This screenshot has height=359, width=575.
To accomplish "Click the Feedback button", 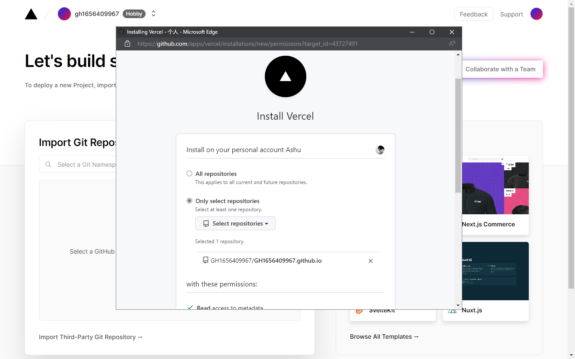I will (474, 14).
